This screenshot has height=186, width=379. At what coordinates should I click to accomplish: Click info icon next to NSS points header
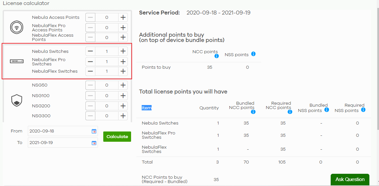tap(253, 54)
